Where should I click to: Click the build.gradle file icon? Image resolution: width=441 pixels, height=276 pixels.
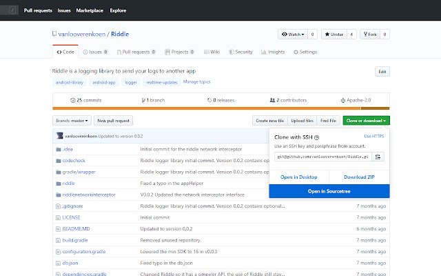pos(58,240)
